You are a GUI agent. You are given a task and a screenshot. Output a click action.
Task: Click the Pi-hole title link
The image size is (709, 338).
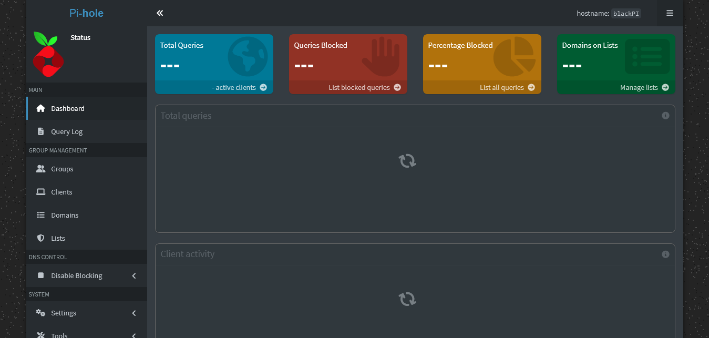pos(86,13)
